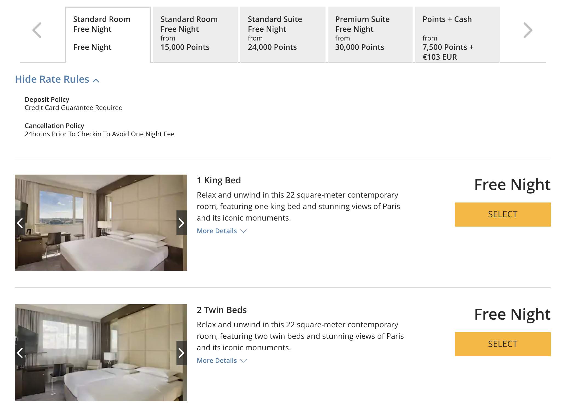This screenshot has width=565, height=411.
Task: Expand More Details for 1 King Bed
Action: (x=221, y=231)
